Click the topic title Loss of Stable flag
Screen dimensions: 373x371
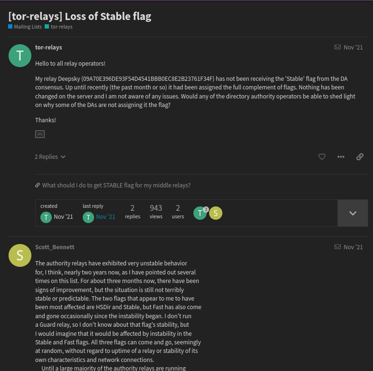pyautogui.click(x=80, y=16)
